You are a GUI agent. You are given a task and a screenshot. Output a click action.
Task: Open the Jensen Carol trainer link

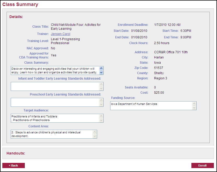point(61,34)
